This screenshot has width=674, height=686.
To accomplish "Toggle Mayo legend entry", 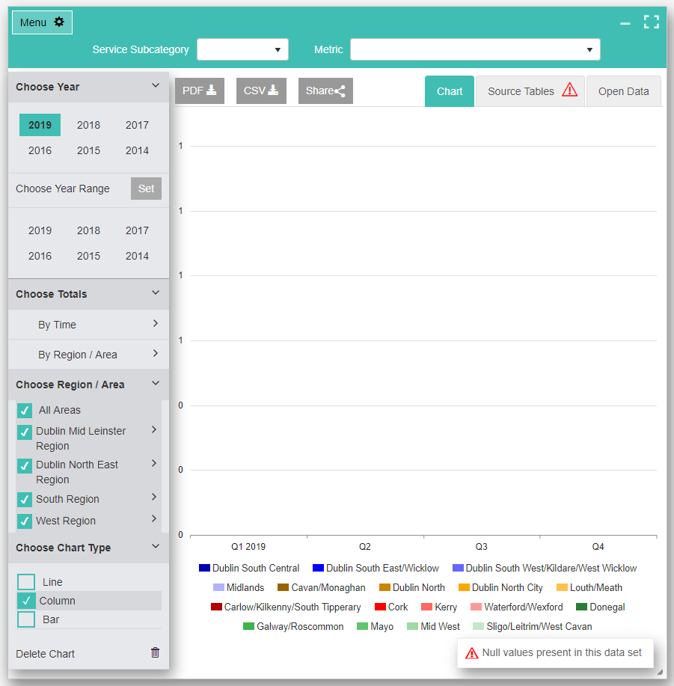I will click(x=375, y=626).
